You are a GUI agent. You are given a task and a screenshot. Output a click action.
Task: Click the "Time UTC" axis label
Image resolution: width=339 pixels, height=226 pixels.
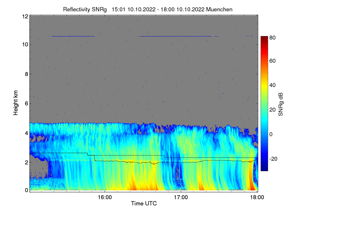tap(144, 203)
